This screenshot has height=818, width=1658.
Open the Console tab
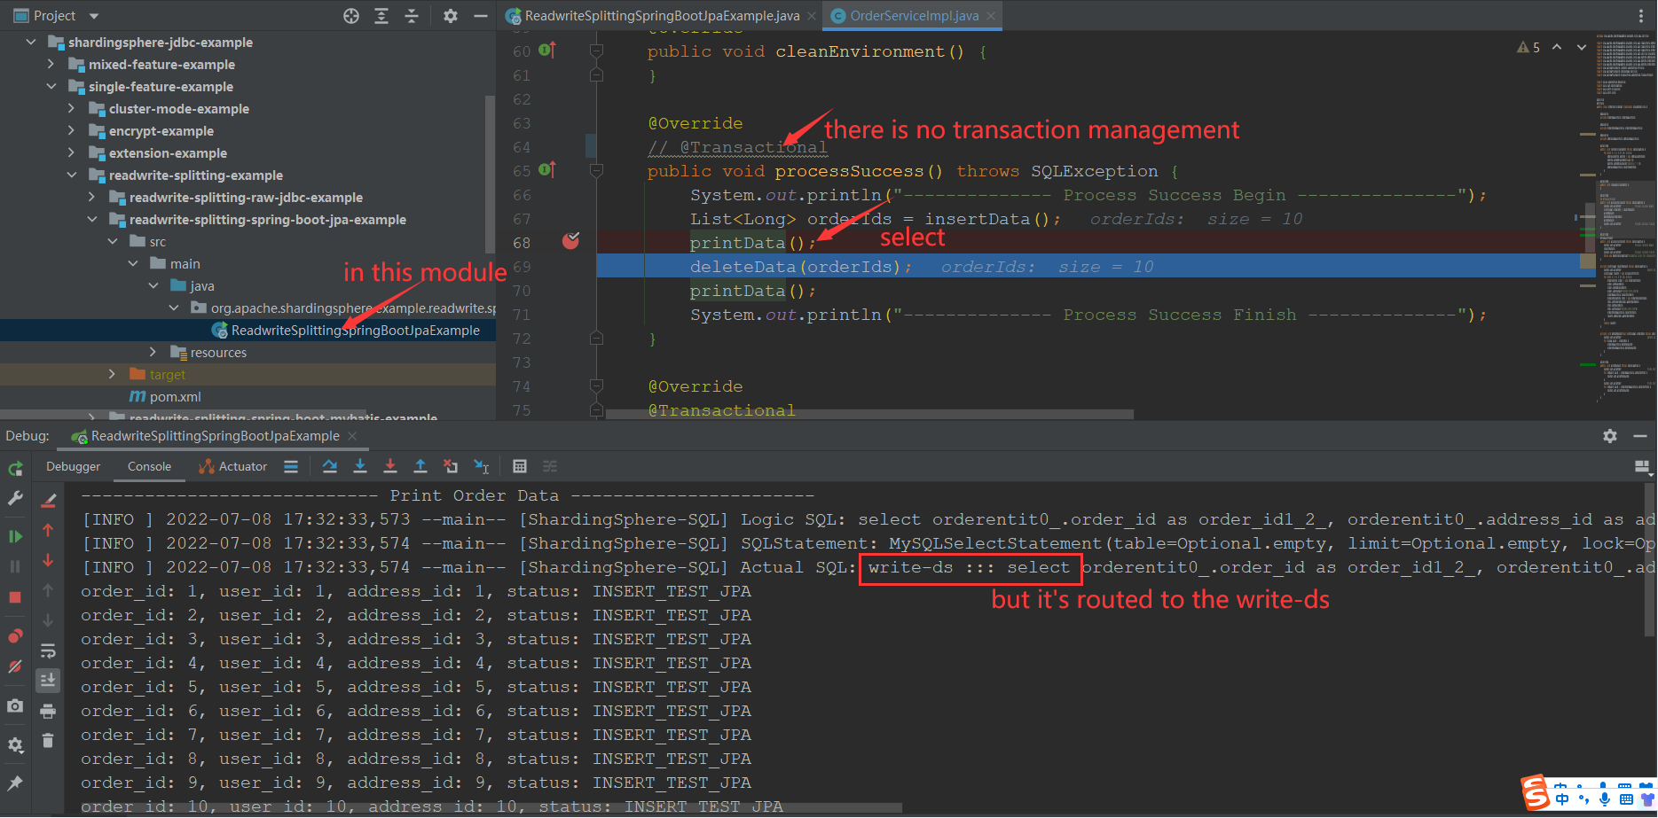[149, 466]
